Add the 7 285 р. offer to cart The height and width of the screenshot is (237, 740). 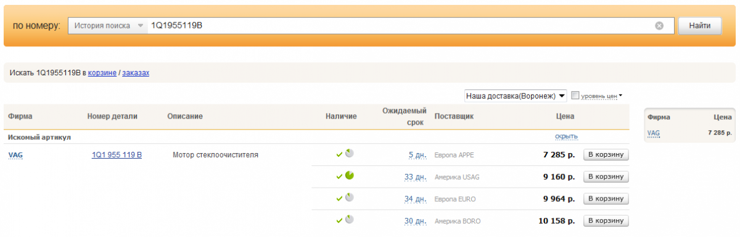click(606, 155)
